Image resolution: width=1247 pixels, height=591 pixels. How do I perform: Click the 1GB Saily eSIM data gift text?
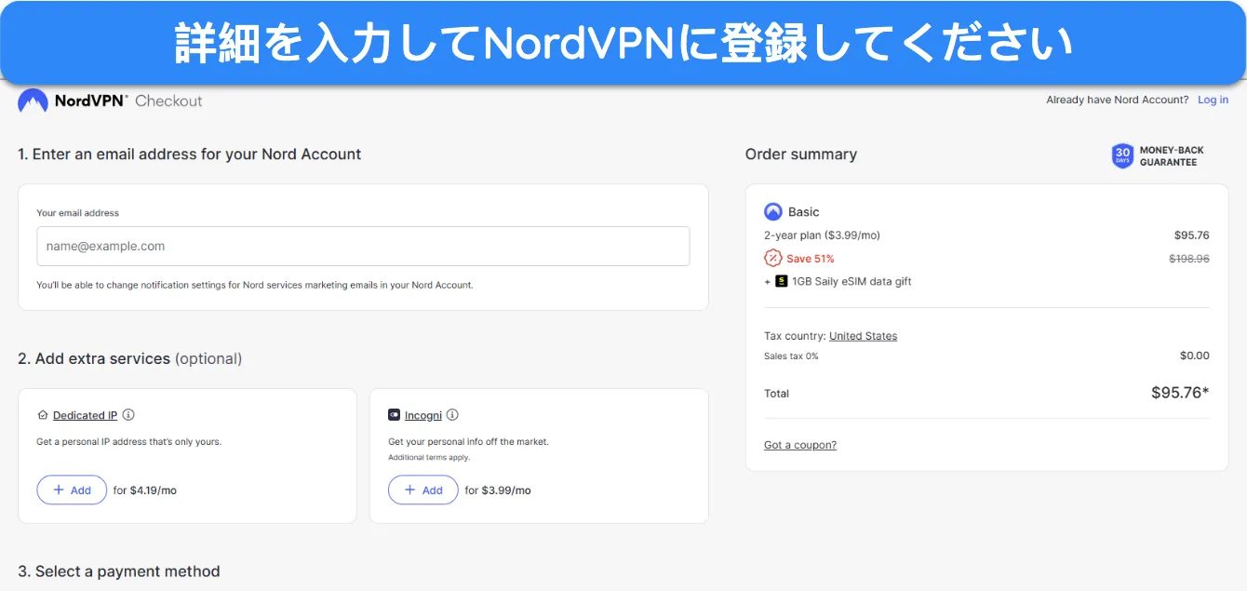click(x=851, y=281)
